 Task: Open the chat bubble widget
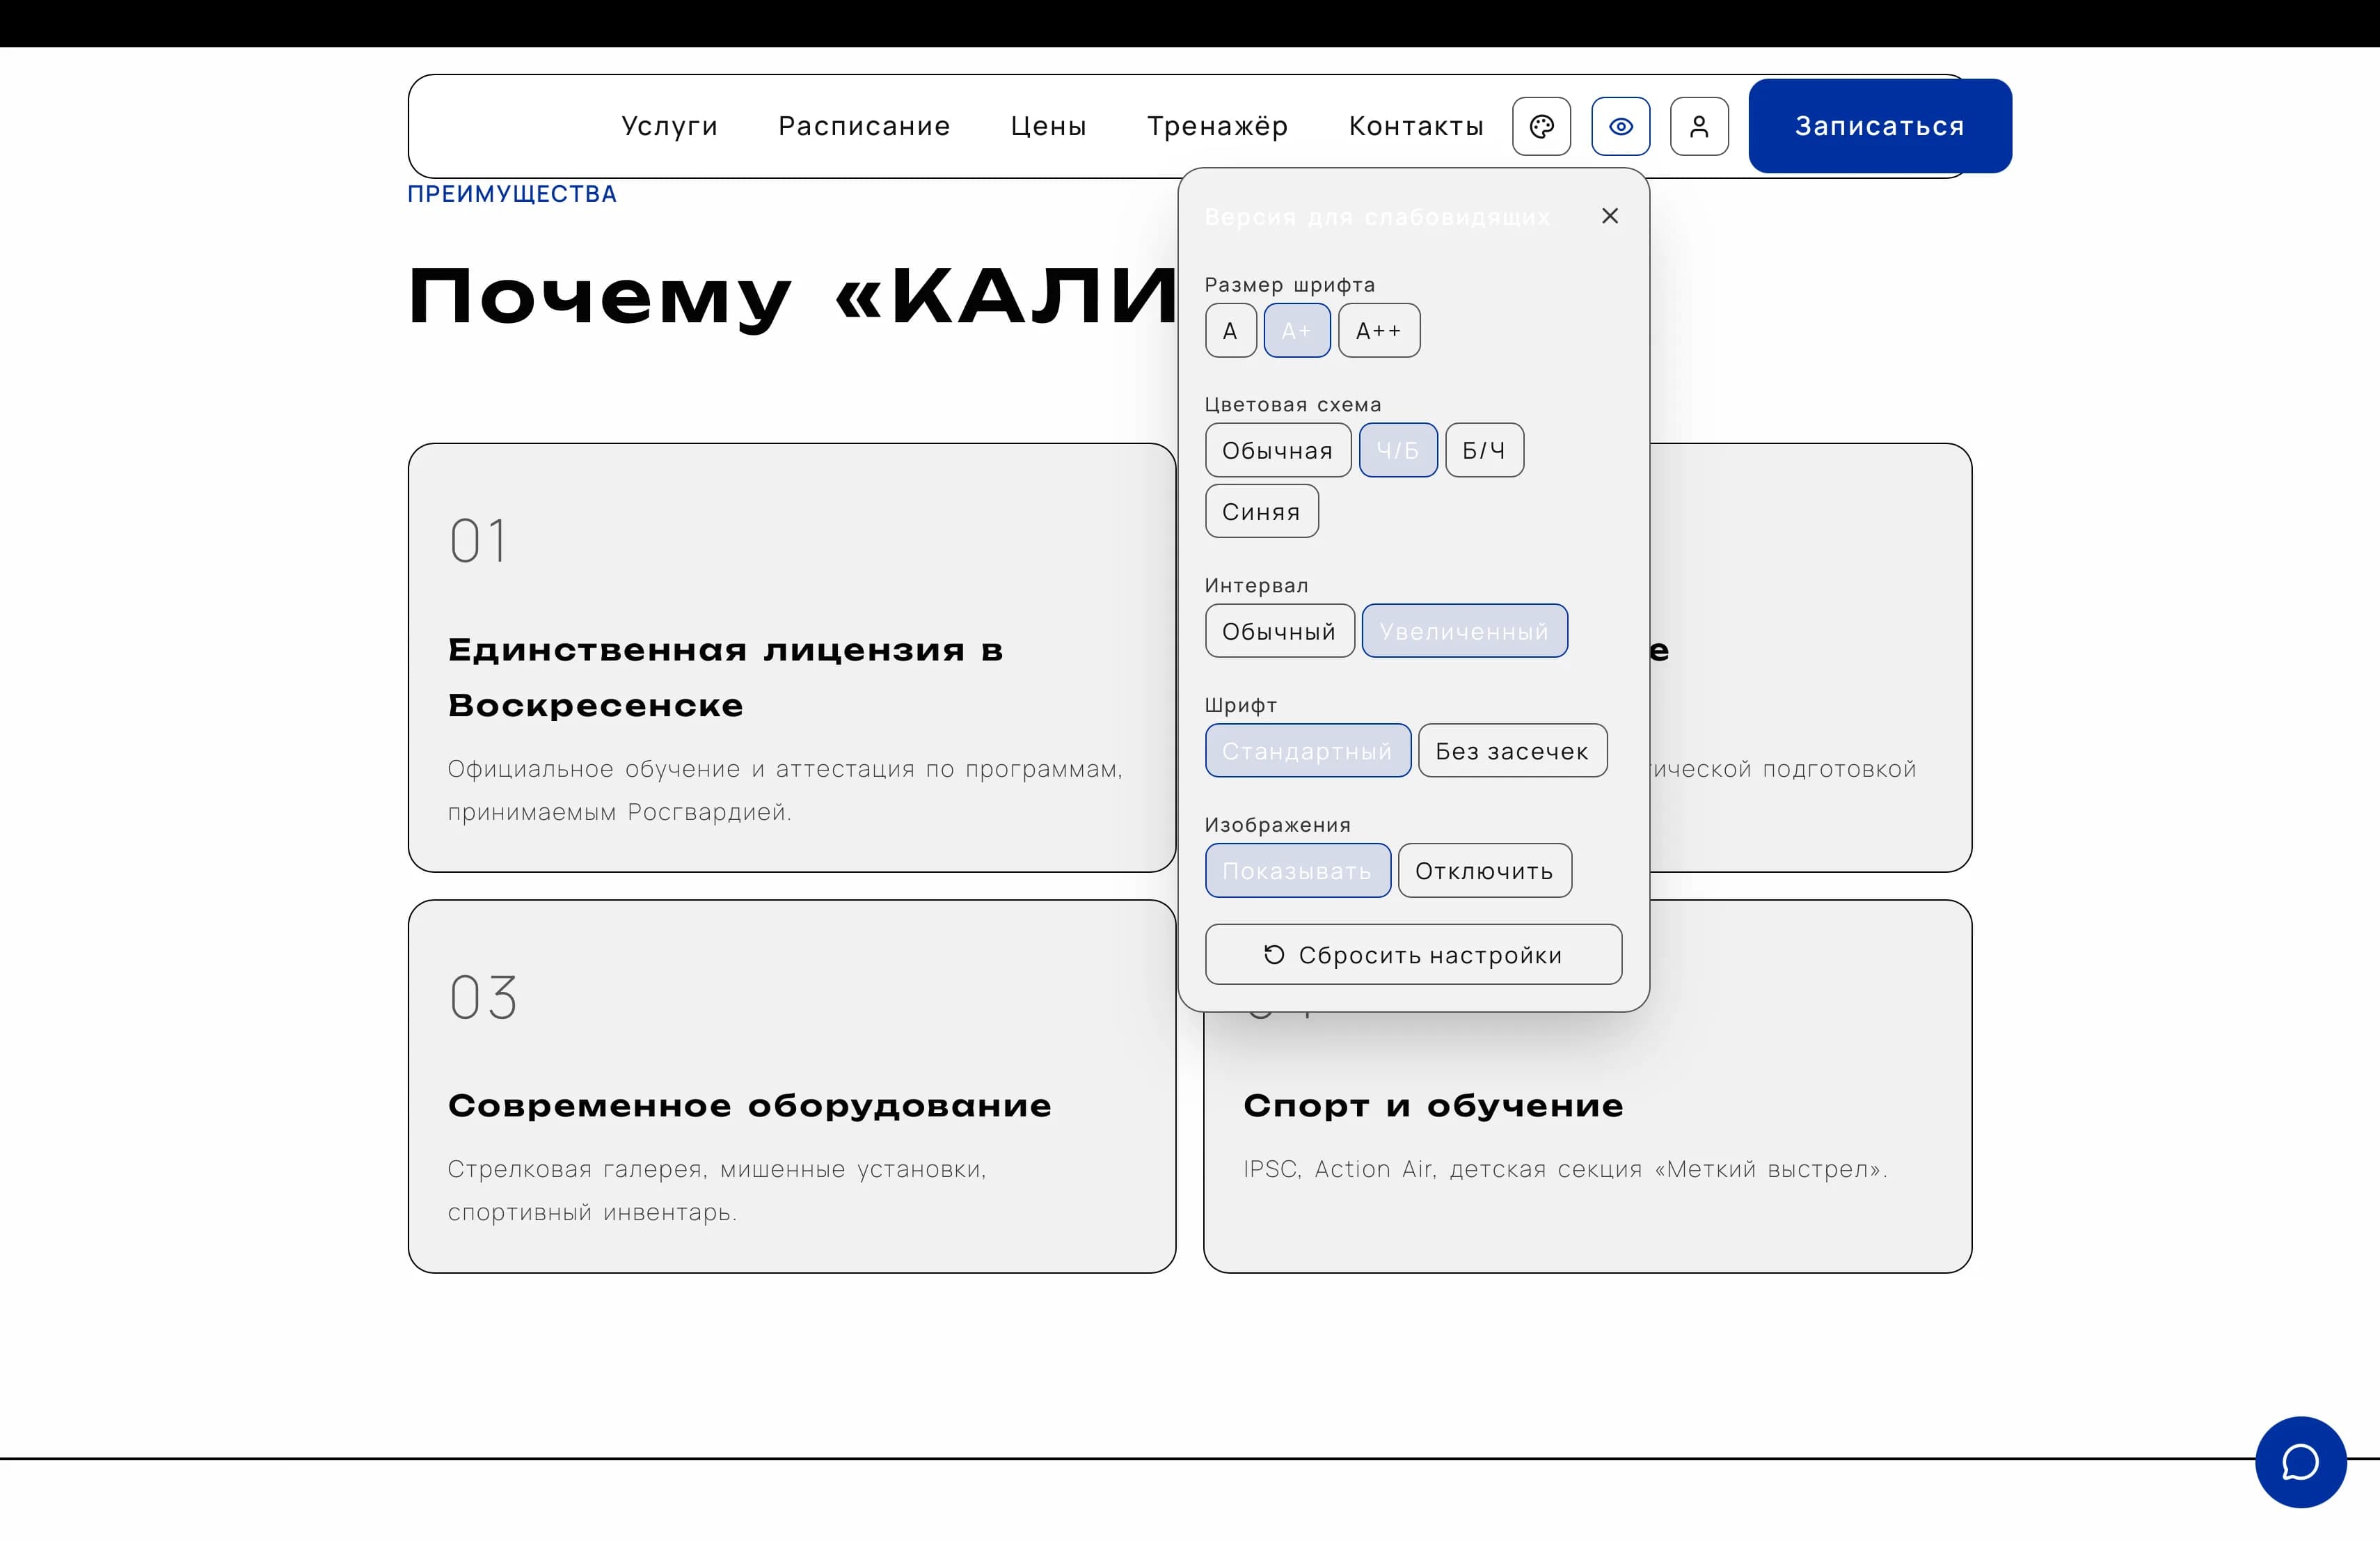2300,1462
